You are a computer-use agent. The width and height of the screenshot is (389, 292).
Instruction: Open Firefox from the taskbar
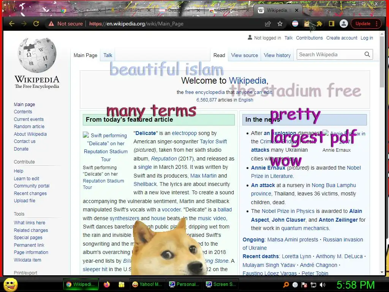pyautogui.click(x=107, y=284)
